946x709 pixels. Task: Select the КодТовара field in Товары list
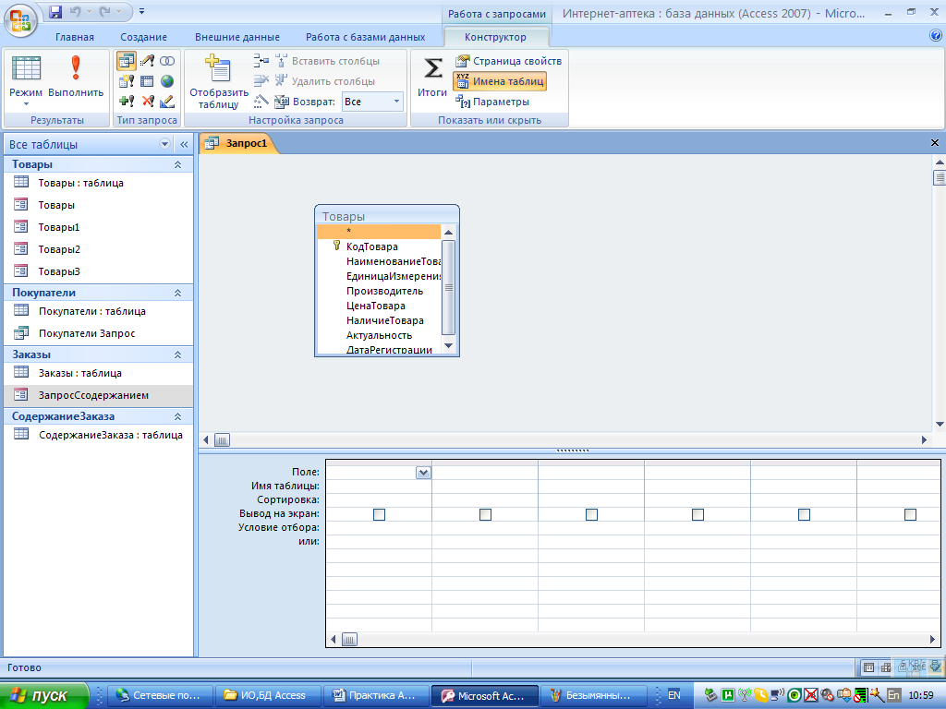[x=371, y=246]
